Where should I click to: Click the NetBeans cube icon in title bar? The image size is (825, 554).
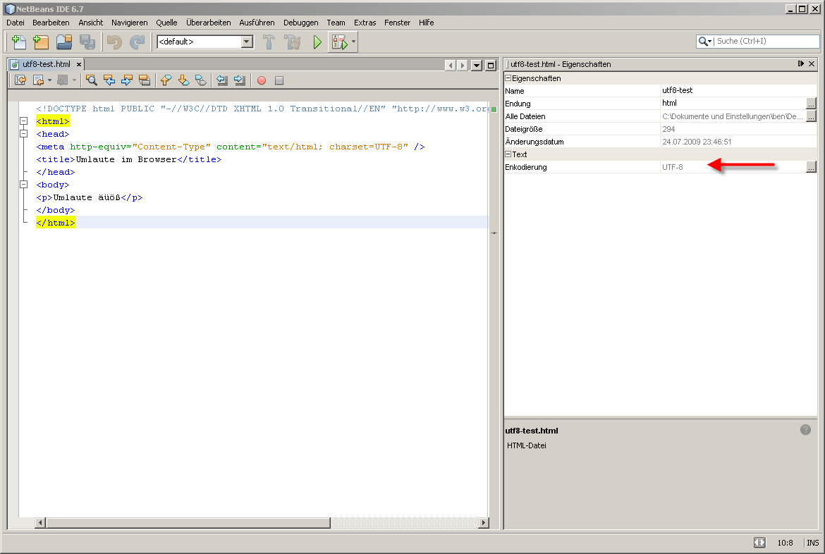[9, 9]
